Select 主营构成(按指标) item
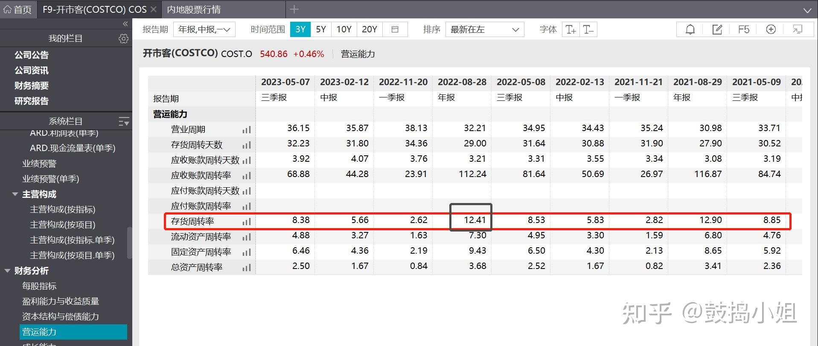Image resolution: width=818 pixels, height=346 pixels. (x=63, y=209)
